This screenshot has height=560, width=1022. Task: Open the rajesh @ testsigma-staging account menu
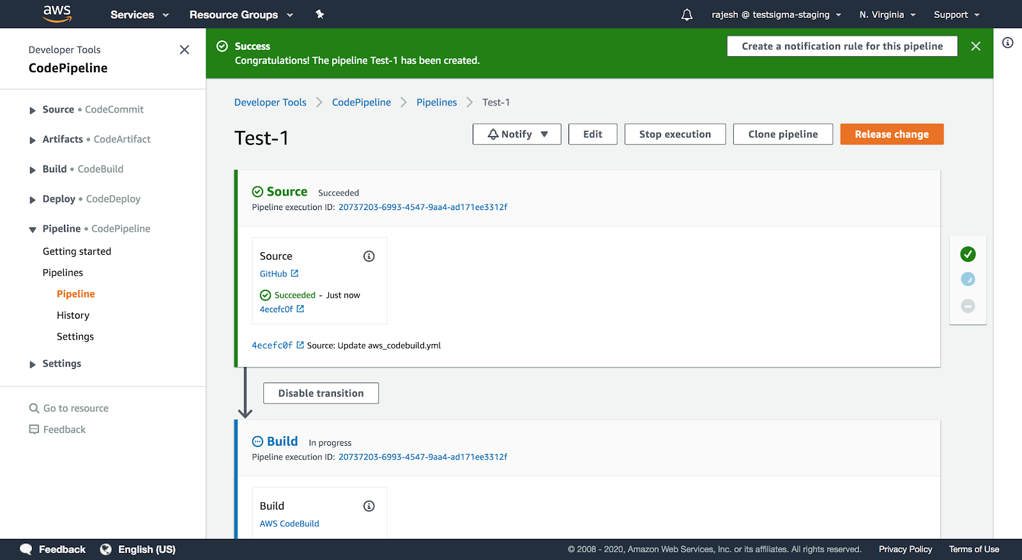(x=777, y=15)
